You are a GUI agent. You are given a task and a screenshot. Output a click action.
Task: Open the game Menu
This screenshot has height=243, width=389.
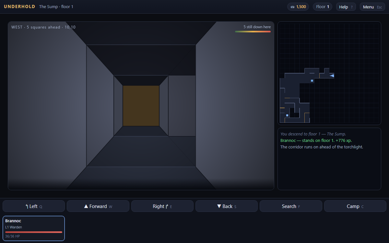[x=372, y=7]
